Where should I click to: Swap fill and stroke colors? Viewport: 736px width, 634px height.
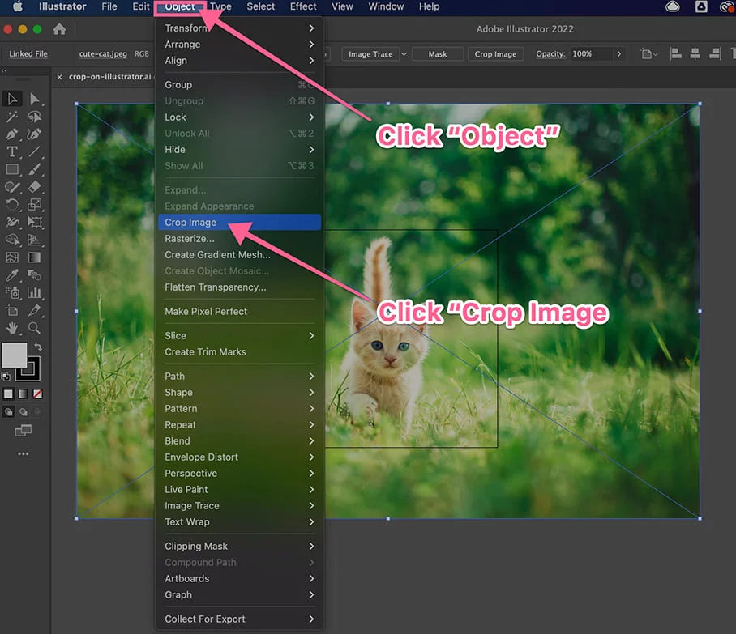38,347
